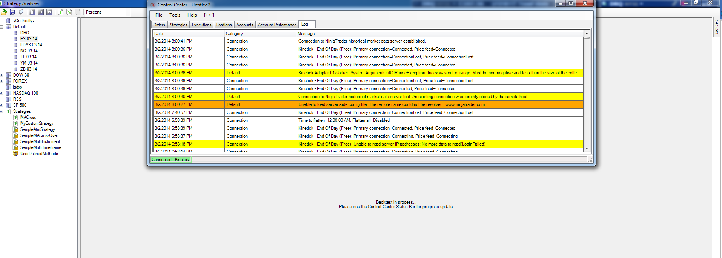Click the database icon beside <On the fly>

tap(8, 21)
